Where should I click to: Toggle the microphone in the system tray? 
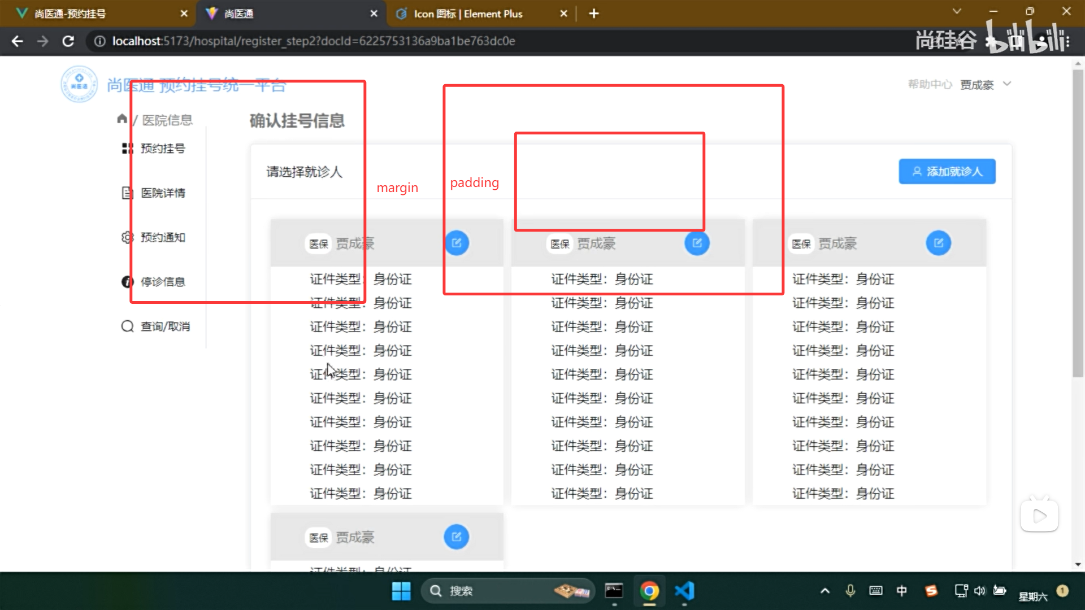coord(850,591)
